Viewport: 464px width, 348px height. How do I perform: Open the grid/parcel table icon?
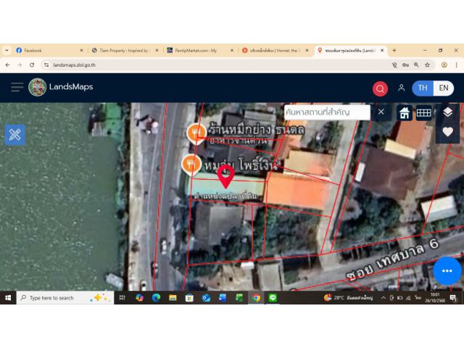[x=423, y=113]
